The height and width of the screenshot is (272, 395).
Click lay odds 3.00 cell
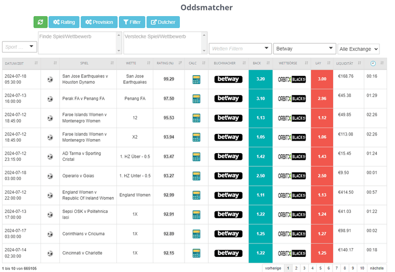point(322,79)
